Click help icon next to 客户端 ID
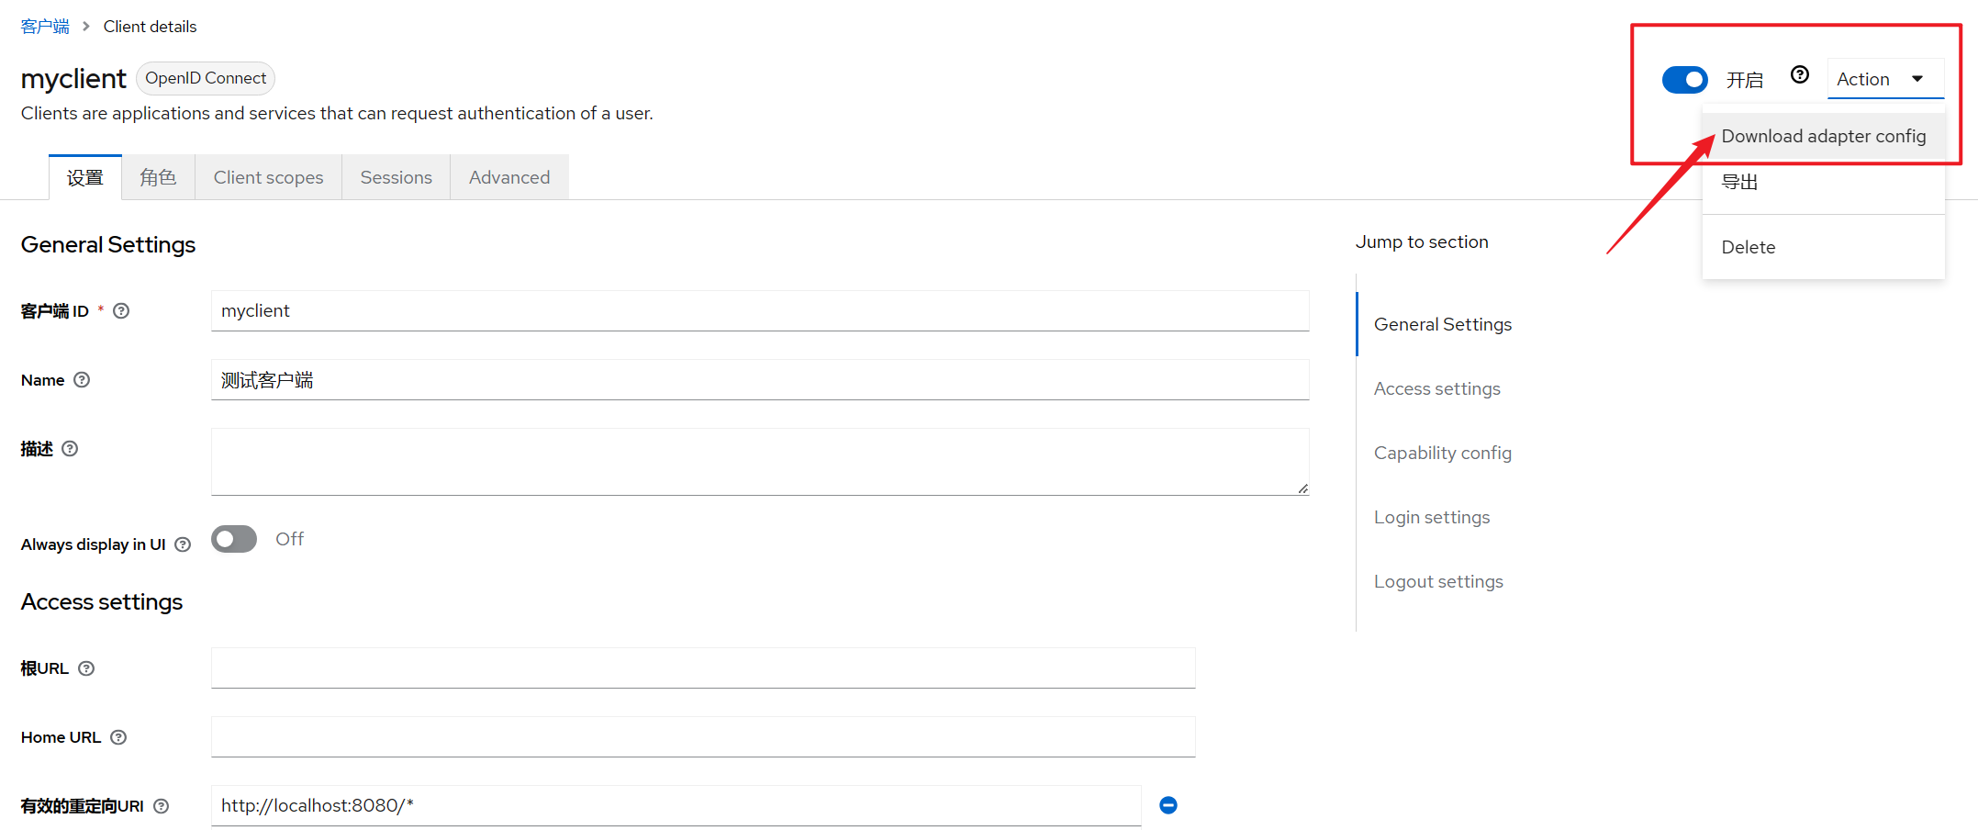 point(121,311)
